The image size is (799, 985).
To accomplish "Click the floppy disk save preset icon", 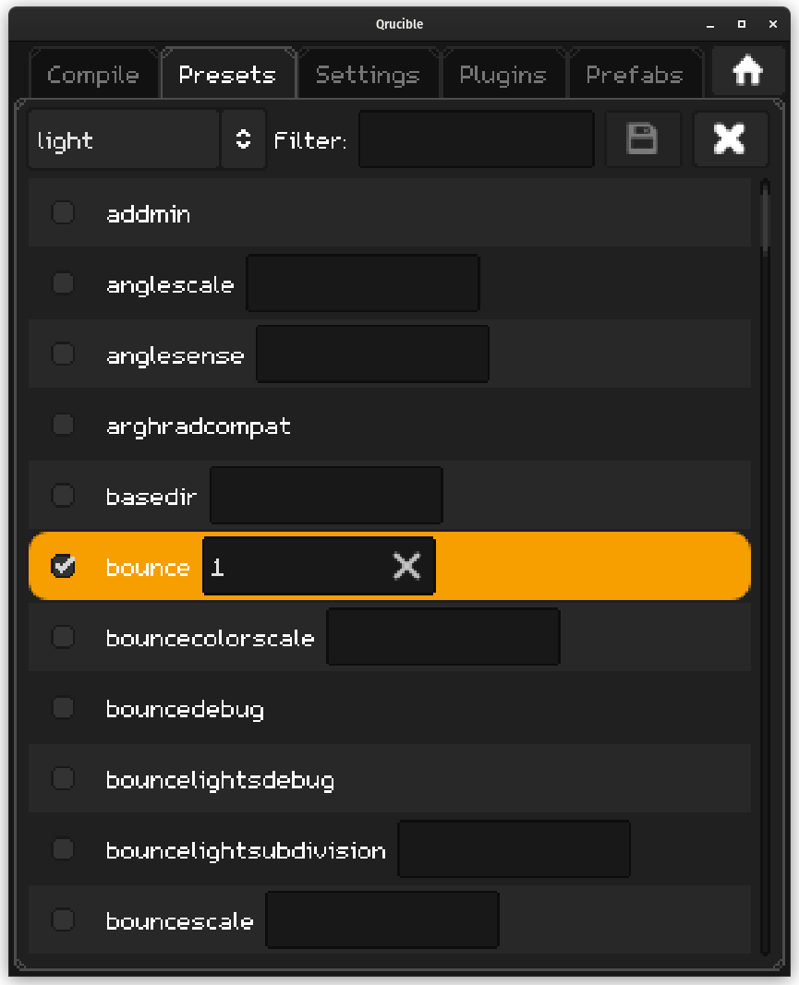I will coord(642,139).
